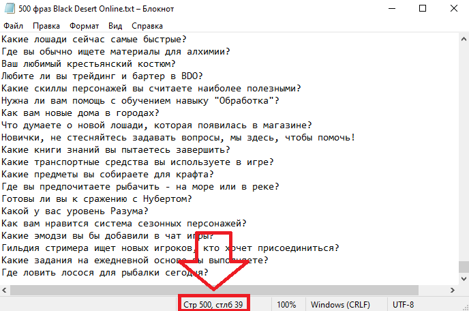Click the Notepad document icon in title bar
The height and width of the screenshot is (311, 469).
click(x=10, y=8)
